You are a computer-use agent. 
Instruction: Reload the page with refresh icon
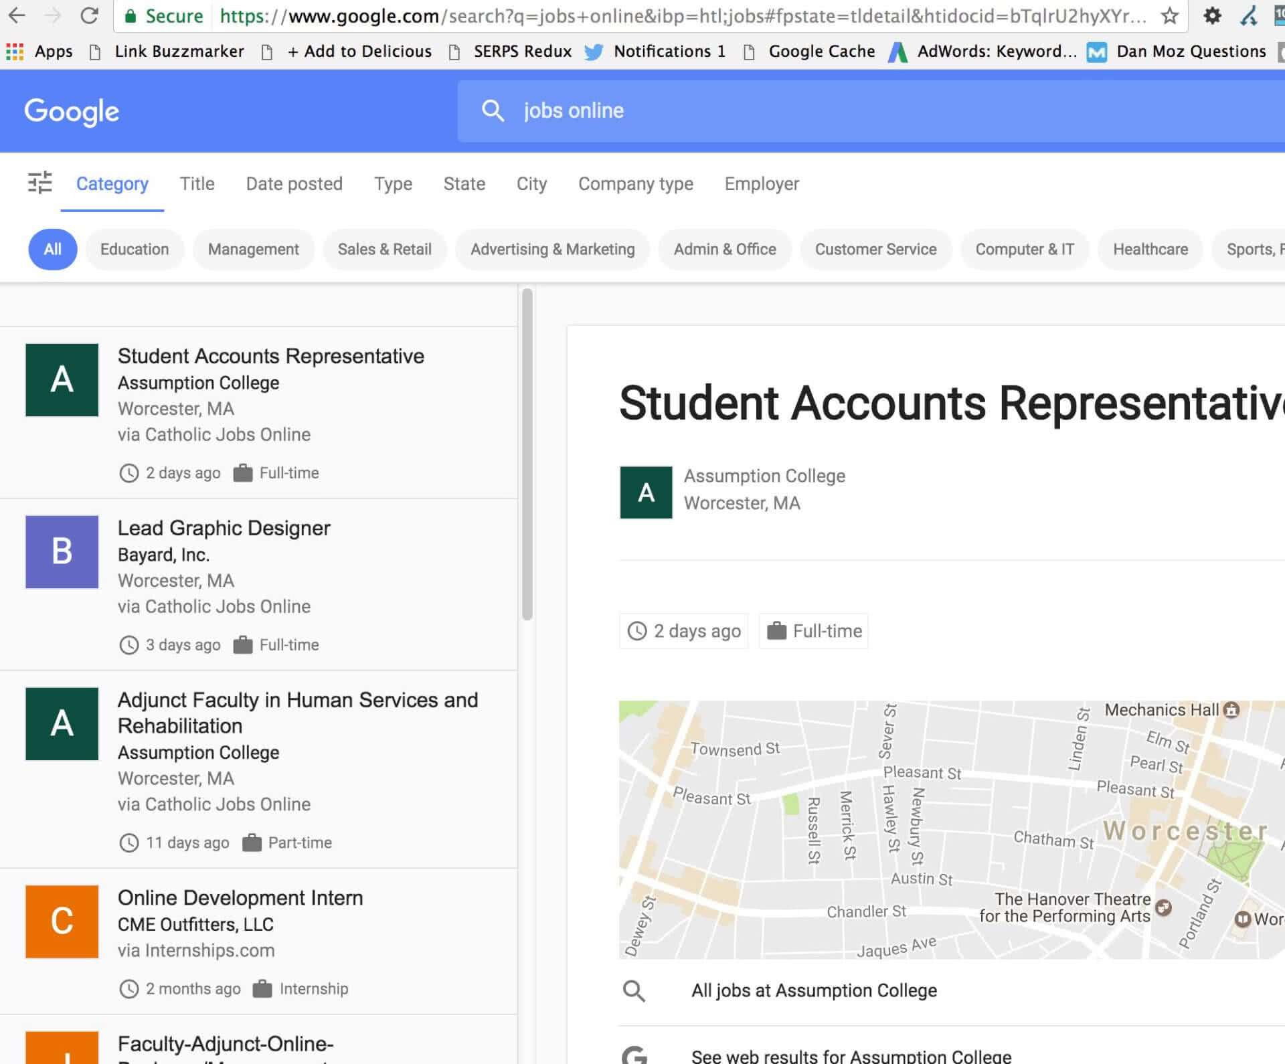tap(89, 16)
